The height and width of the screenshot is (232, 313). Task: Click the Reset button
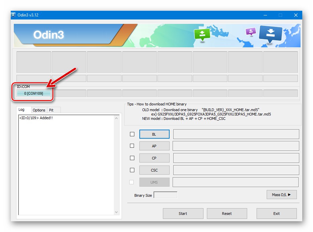click(x=227, y=214)
